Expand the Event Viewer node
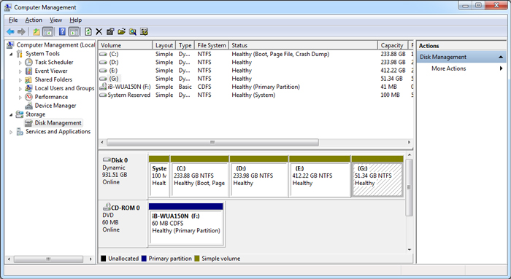 (20, 71)
